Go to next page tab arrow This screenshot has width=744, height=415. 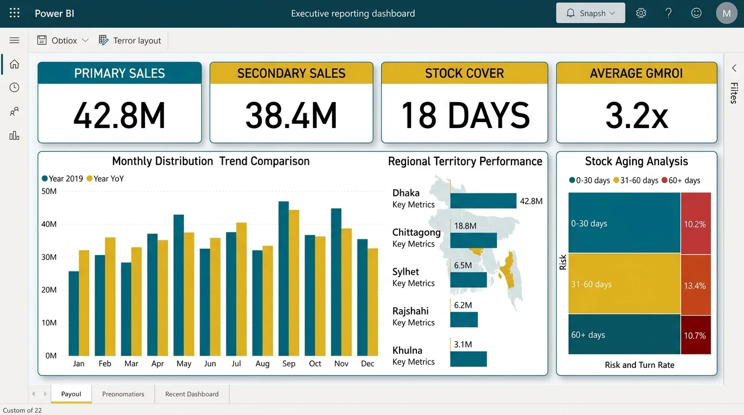coord(45,394)
